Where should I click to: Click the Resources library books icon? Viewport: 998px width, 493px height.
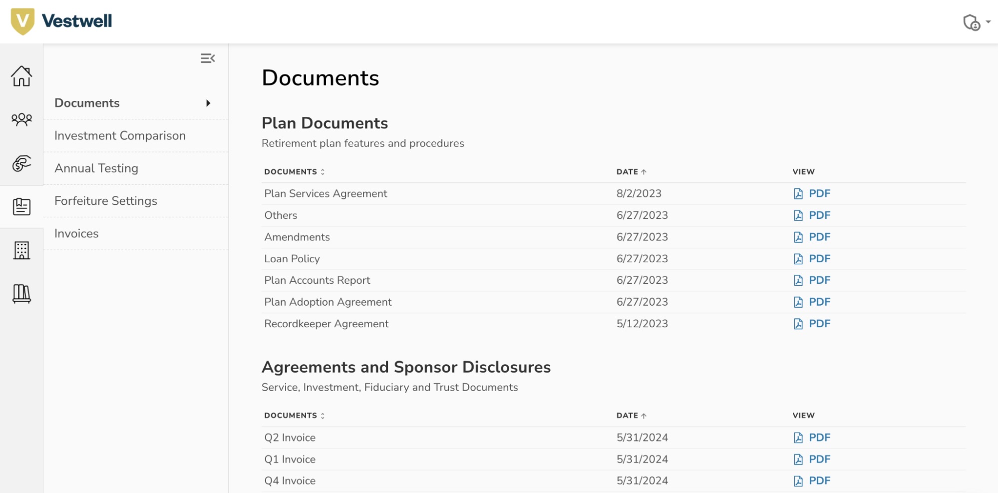click(x=21, y=294)
